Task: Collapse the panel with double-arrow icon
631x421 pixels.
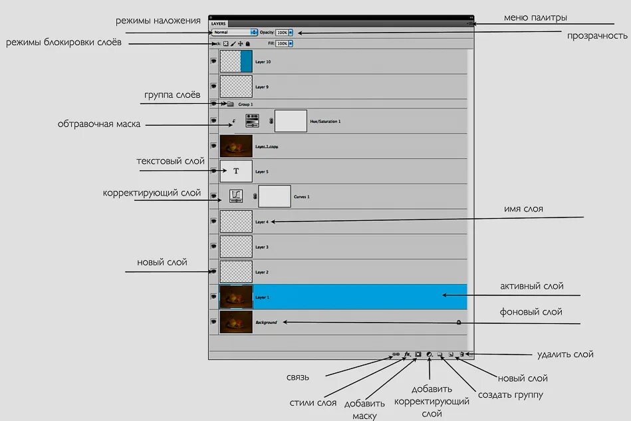Action: (471, 17)
